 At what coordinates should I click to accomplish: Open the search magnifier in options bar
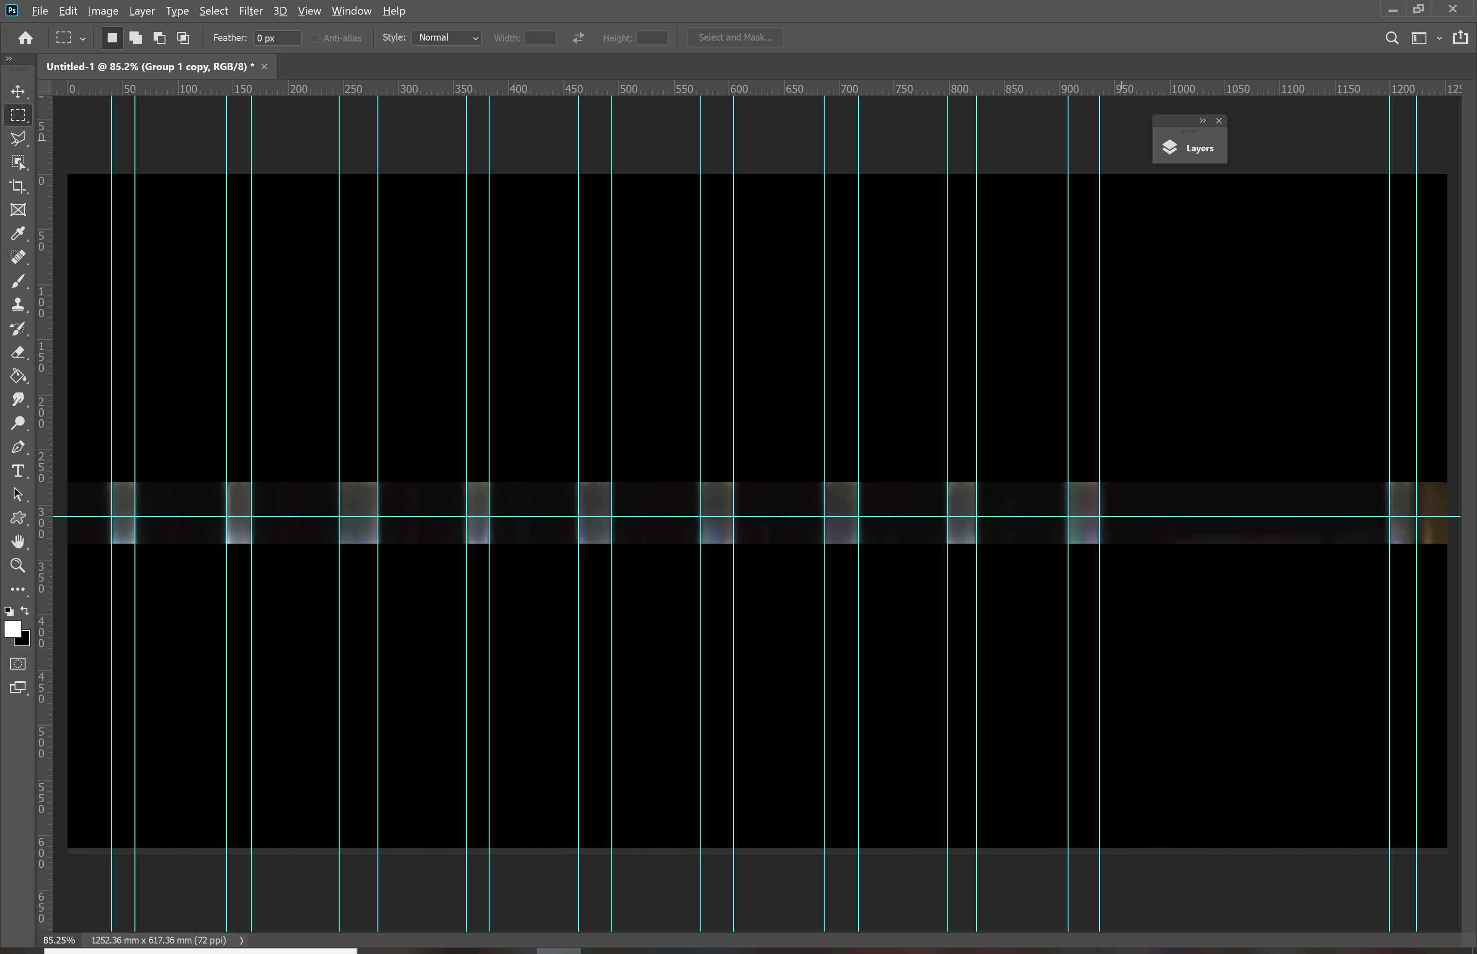[x=1391, y=38]
